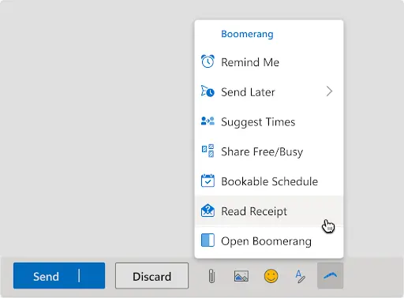Screen dimensions: 404x298
Task: Discard the draft message
Action: click(x=151, y=276)
